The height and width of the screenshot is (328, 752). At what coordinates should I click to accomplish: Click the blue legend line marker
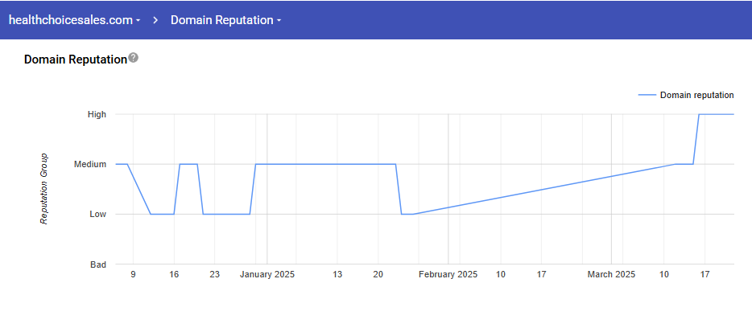[x=647, y=95]
